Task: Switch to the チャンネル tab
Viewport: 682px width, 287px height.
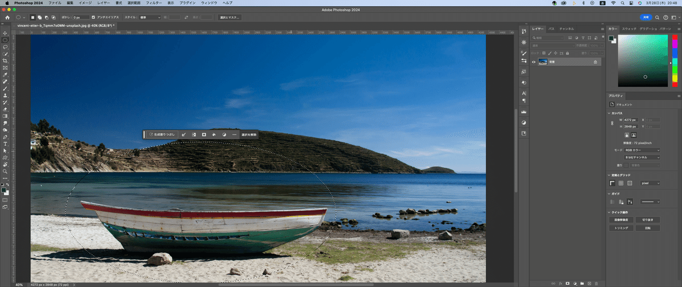Action: point(567,28)
